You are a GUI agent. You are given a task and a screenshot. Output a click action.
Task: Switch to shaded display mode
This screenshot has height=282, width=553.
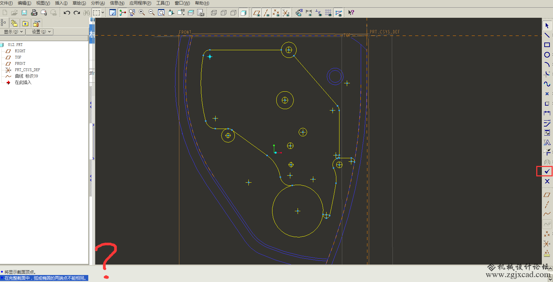pos(243,13)
